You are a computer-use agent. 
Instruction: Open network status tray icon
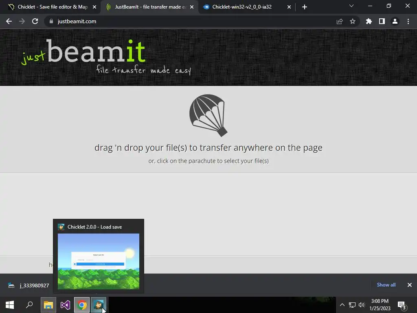point(352,305)
